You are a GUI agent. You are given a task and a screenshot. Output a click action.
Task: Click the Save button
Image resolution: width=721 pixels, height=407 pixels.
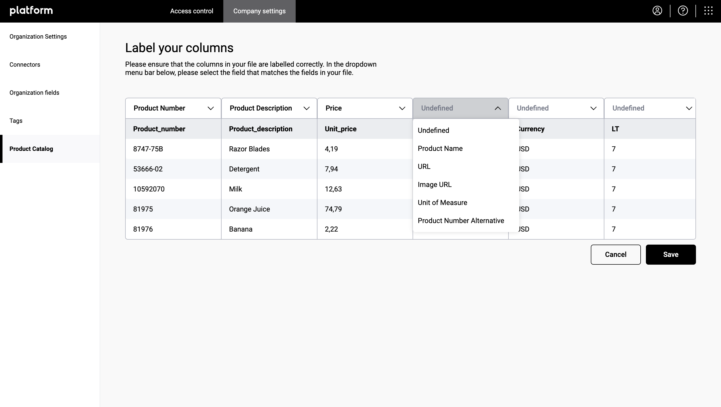[x=671, y=255]
